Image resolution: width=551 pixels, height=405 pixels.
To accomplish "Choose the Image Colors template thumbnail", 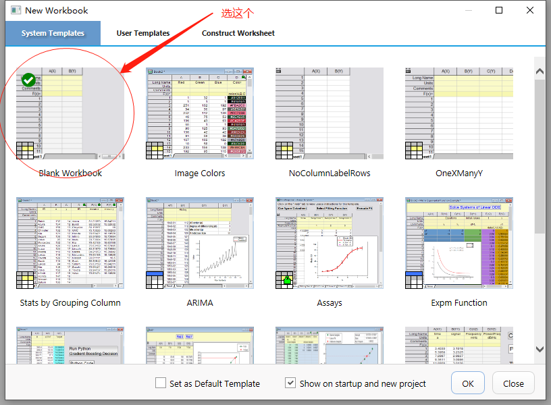I will coord(200,113).
